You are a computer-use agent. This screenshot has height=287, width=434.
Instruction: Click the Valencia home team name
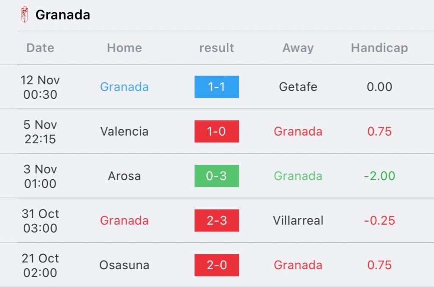tap(124, 131)
